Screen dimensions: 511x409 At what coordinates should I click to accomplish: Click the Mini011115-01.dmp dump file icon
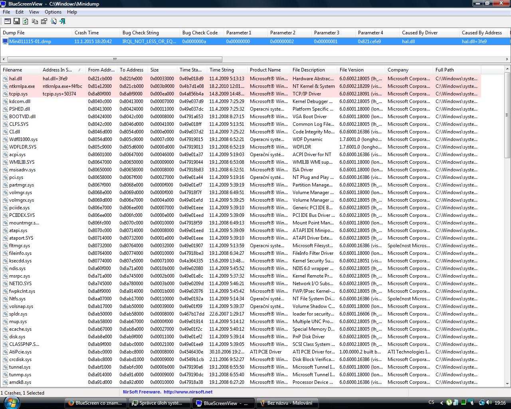pyautogui.click(x=5, y=41)
